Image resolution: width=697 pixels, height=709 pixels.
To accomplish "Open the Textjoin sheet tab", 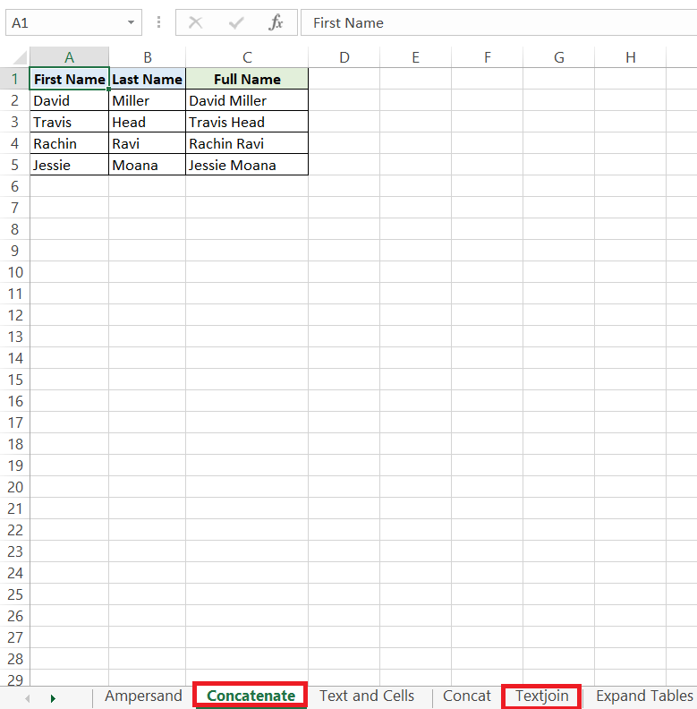I will click(541, 696).
